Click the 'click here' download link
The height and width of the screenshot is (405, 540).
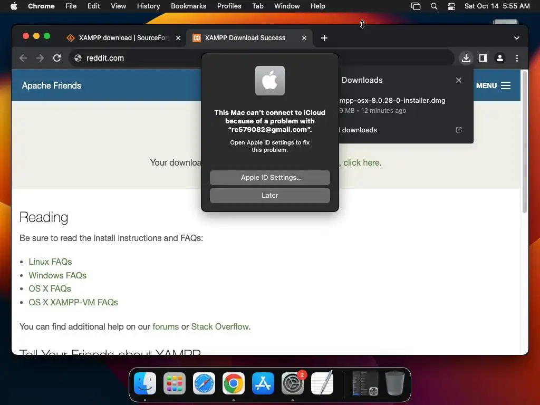361,162
